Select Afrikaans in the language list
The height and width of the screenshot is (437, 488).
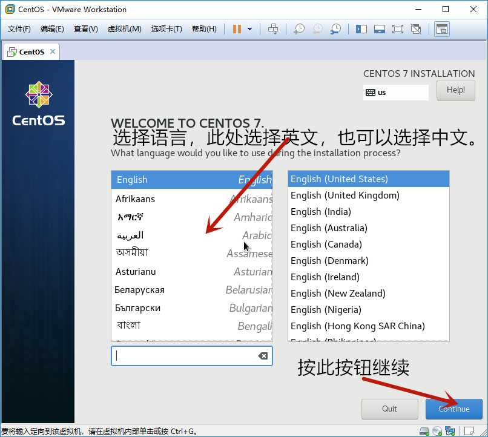[192, 199]
